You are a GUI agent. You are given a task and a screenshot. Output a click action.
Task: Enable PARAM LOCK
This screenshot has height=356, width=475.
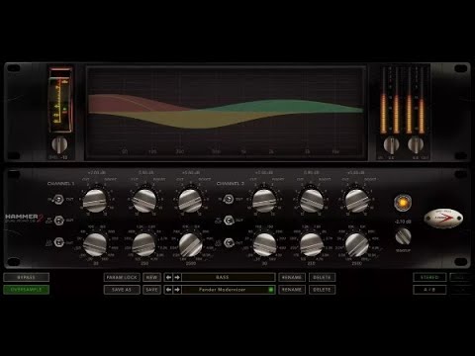[122, 277]
